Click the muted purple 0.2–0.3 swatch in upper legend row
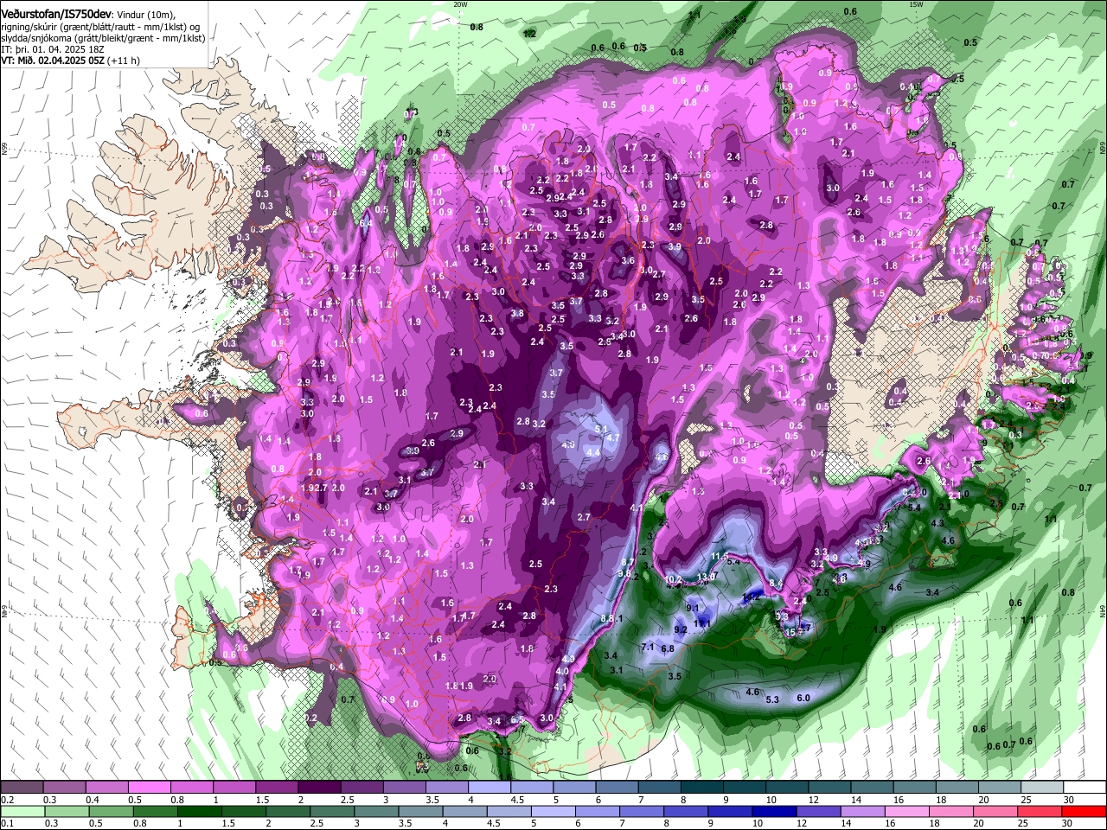Screen dimensions: 1107x830 pos(22,788)
